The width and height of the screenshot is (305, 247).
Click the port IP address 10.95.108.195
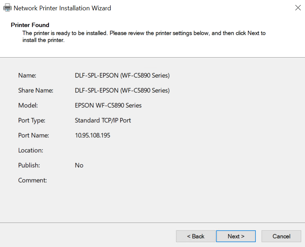[x=92, y=135]
